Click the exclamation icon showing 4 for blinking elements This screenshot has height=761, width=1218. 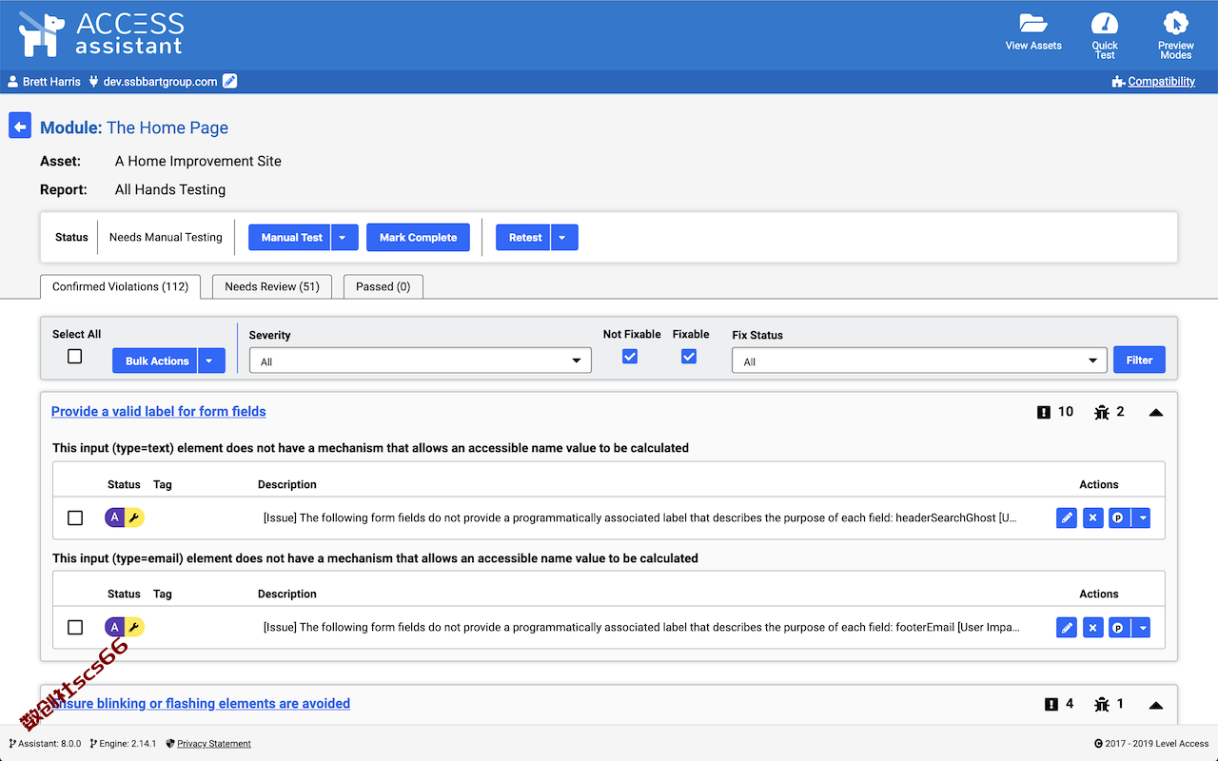tap(1051, 704)
